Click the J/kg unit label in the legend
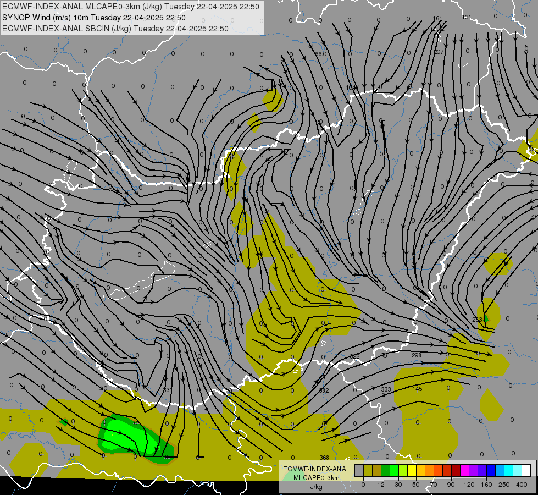This screenshot has width=538, height=495. tap(316, 487)
